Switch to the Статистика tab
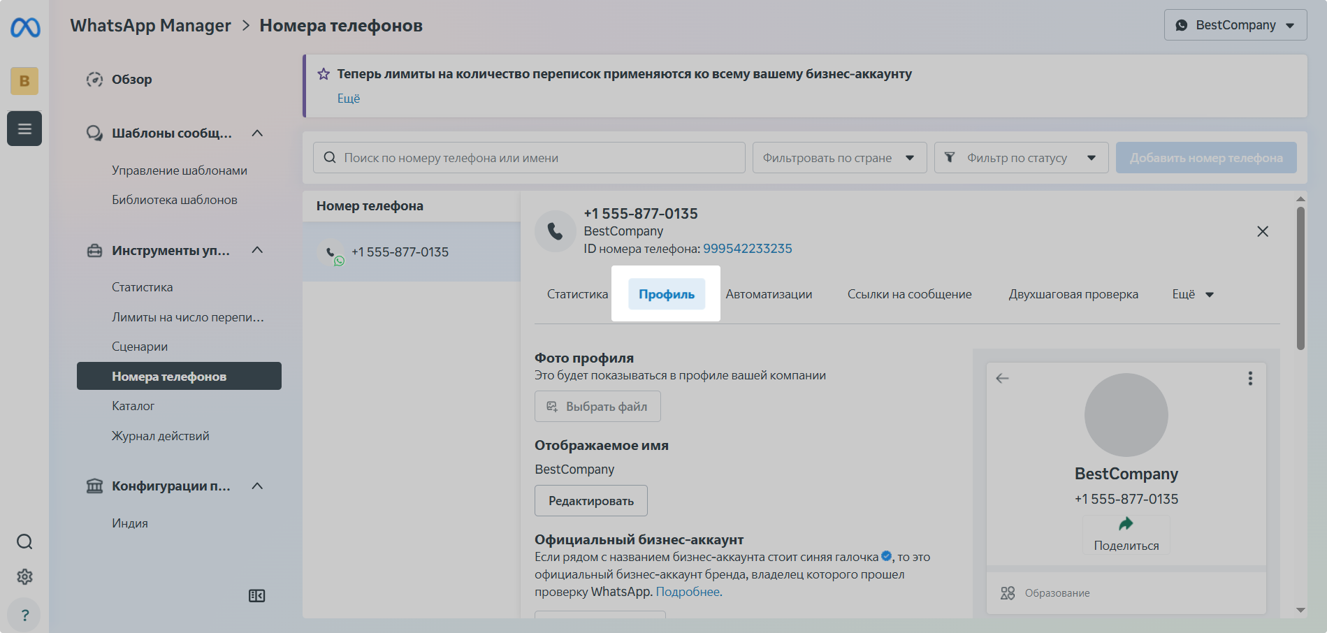 (x=577, y=294)
